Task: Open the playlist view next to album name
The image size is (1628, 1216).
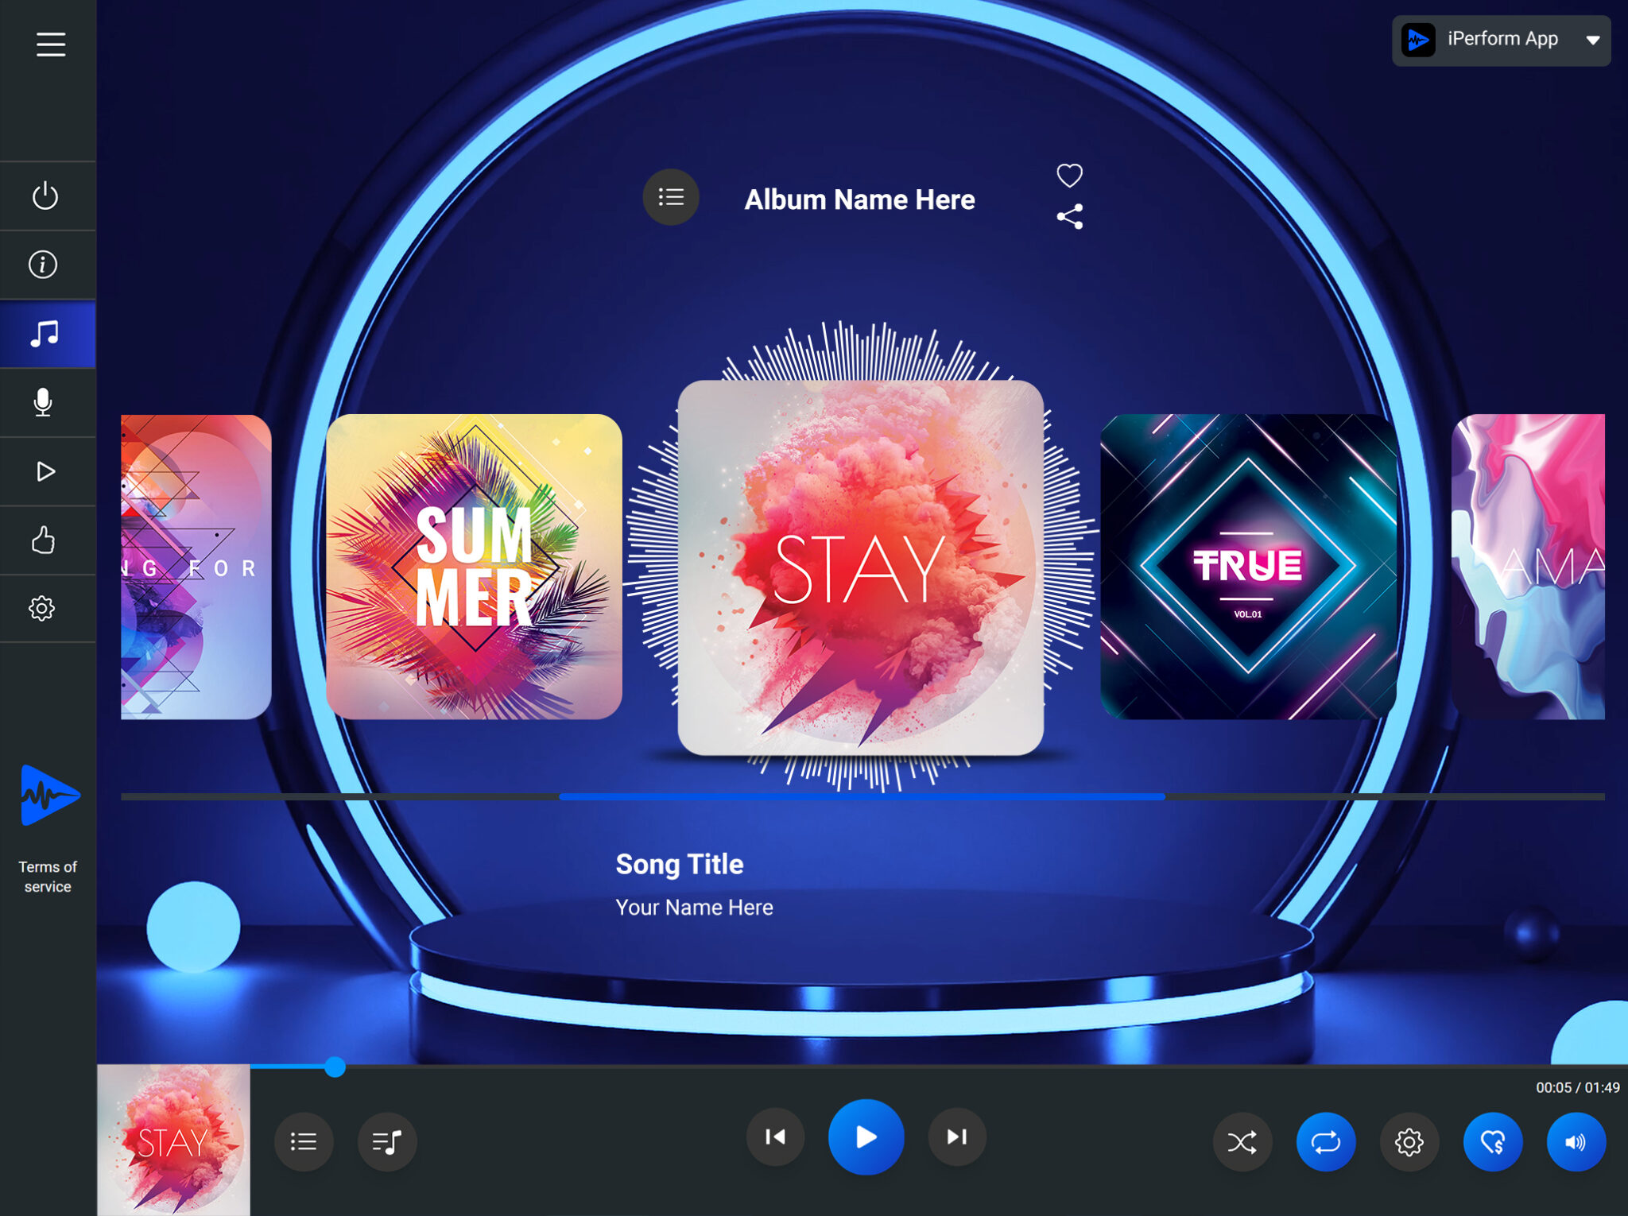Action: pyautogui.click(x=670, y=197)
